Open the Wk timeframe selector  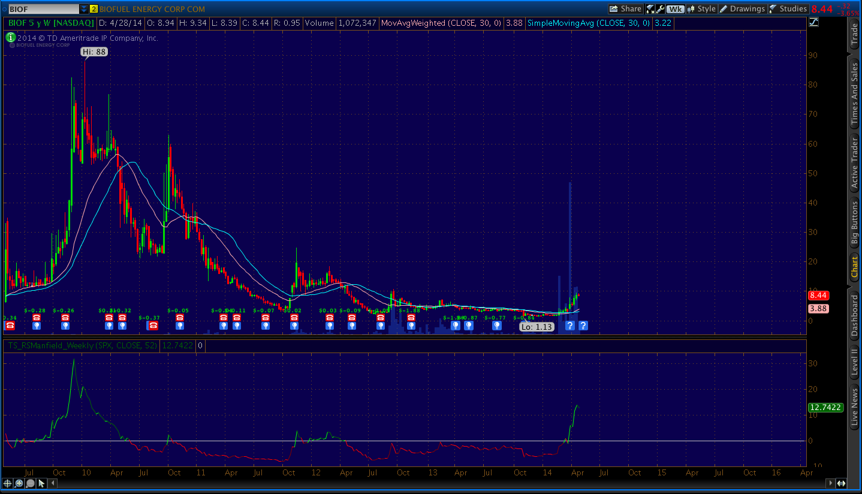point(676,9)
